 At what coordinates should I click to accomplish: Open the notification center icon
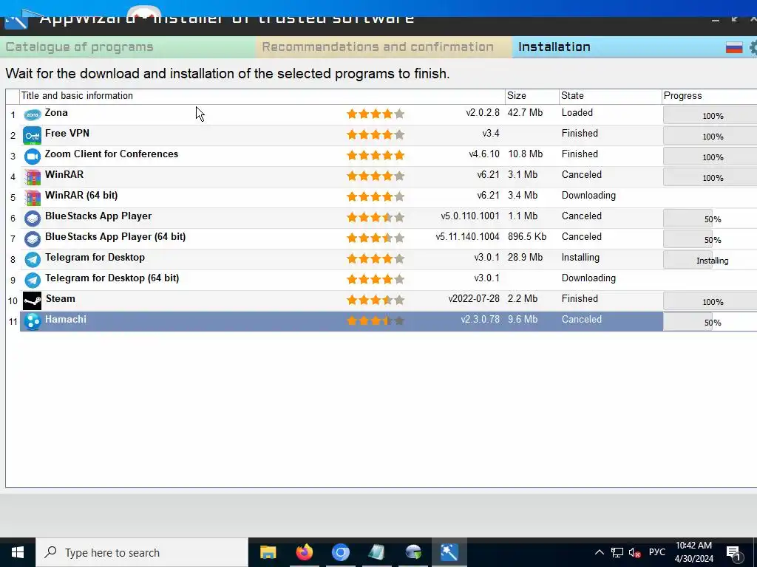733,554
